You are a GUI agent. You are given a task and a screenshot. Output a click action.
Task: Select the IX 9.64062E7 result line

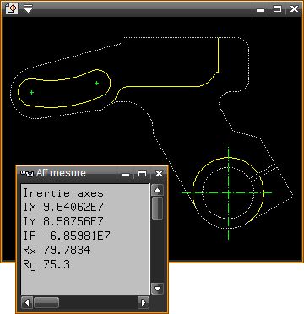(63, 208)
